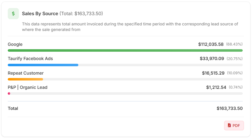Click the $1,212.54 Organic Lead amount
252x139 pixels.
[x=216, y=87]
